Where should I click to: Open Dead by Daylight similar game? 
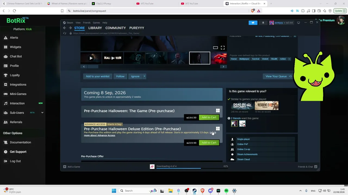[x=242, y=106]
